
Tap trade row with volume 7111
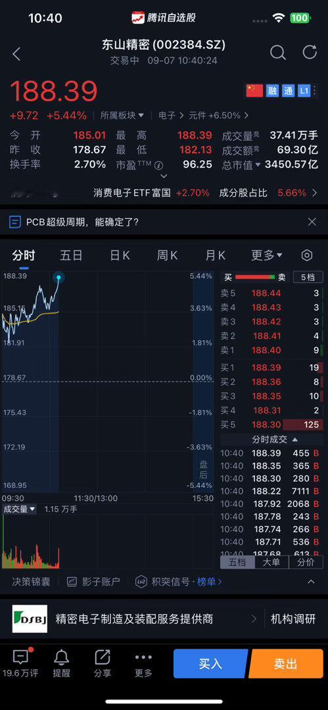(x=271, y=491)
